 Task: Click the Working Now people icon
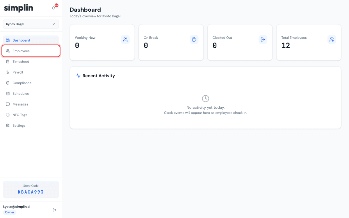click(125, 40)
